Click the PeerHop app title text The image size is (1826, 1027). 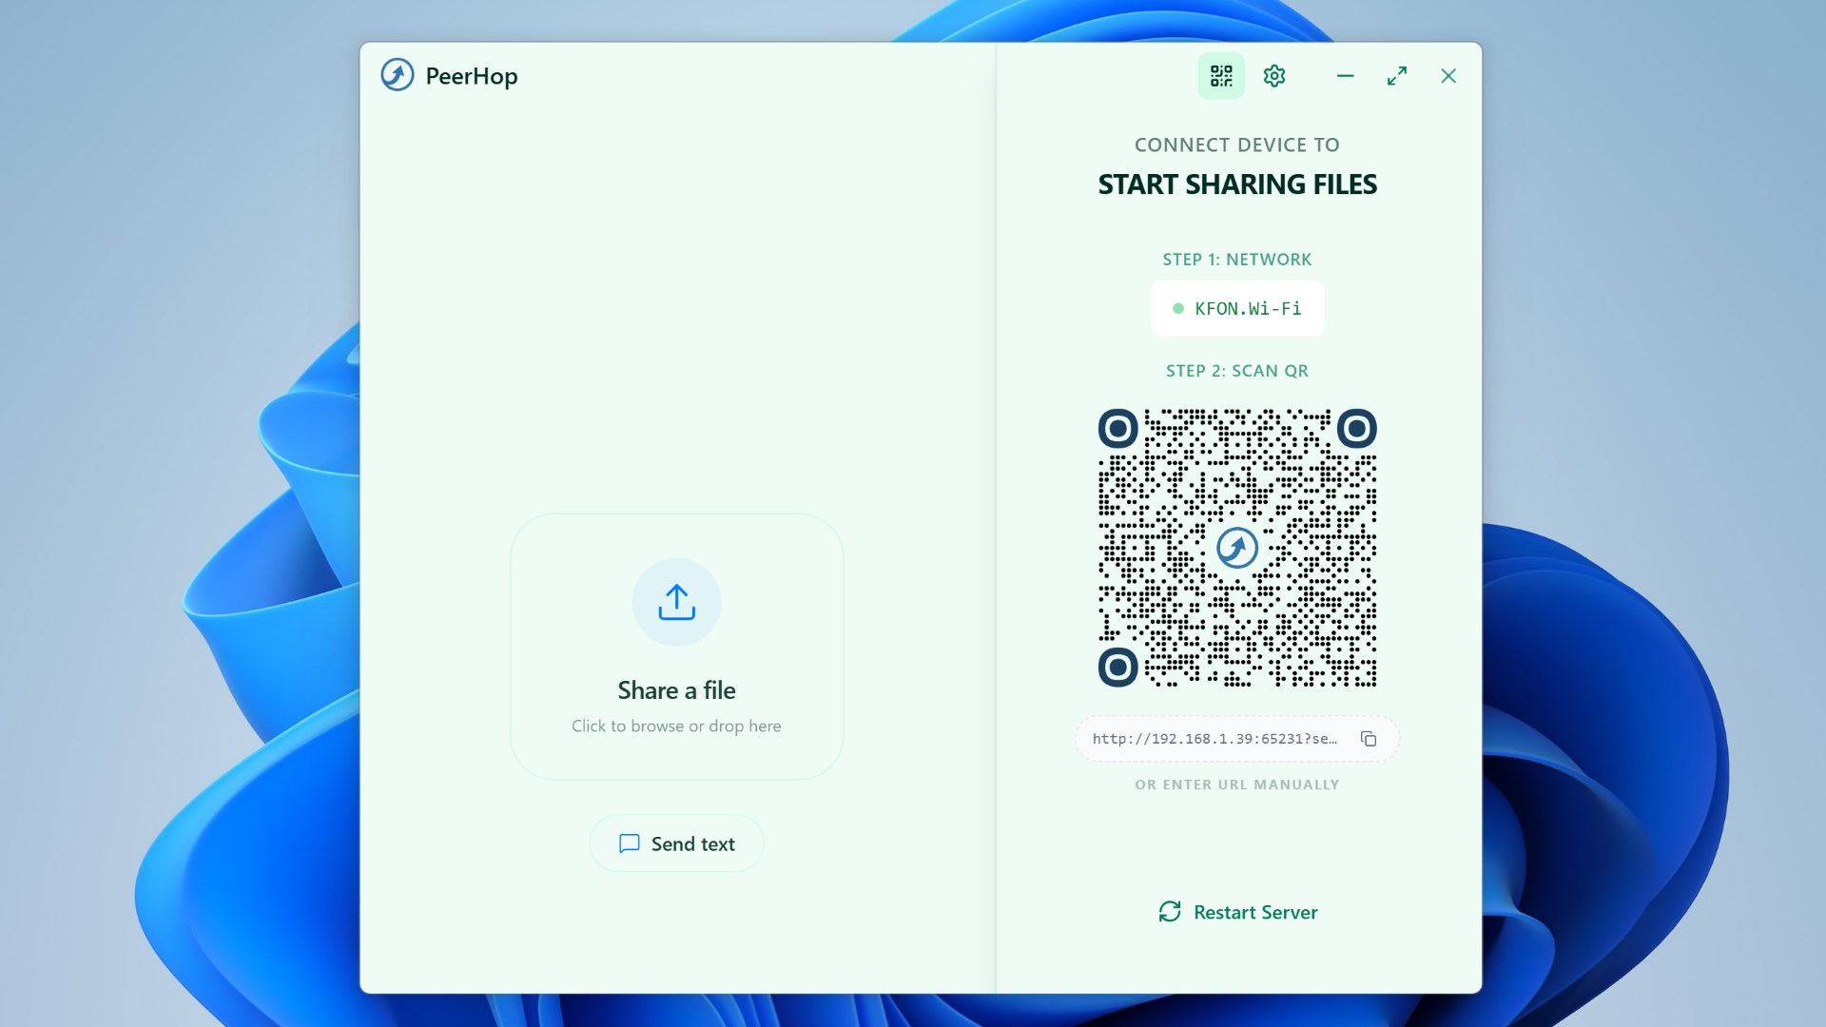pyautogui.click(x=472, y=76)
